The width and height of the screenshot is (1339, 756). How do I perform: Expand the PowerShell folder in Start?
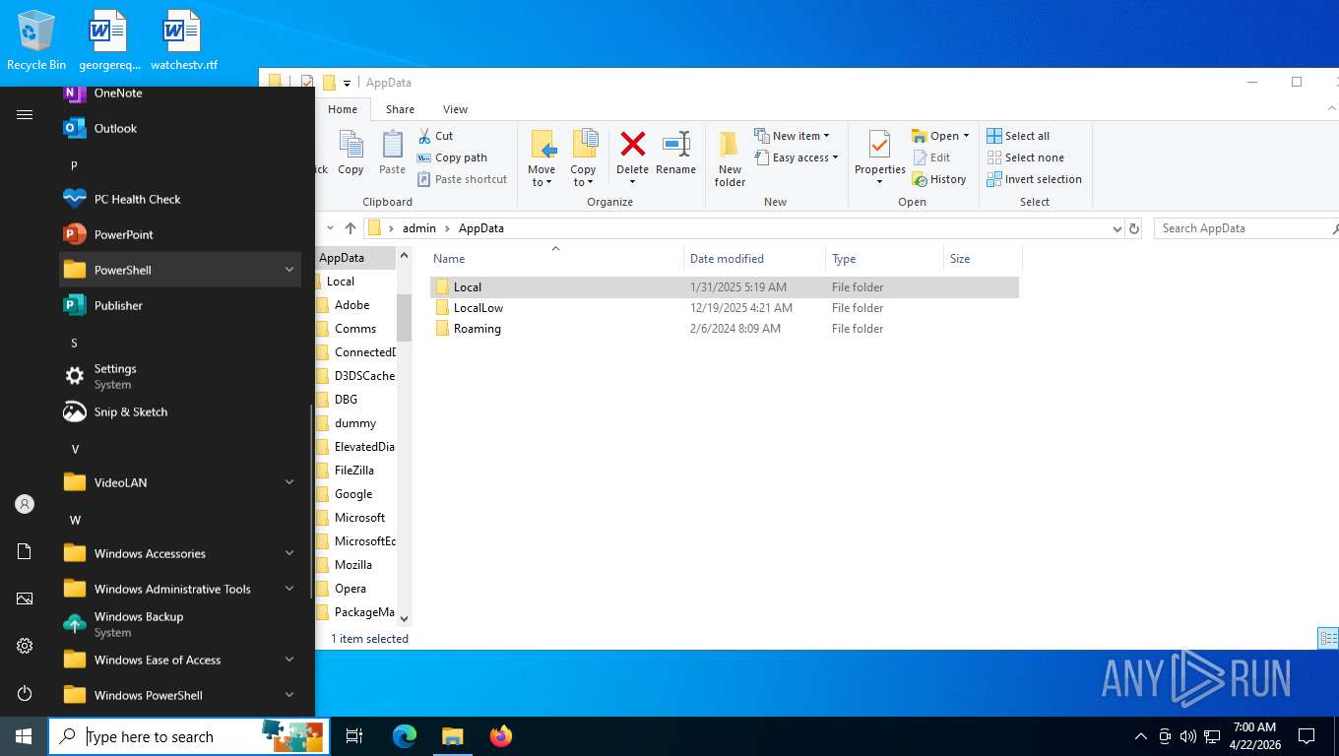[180, 270]
